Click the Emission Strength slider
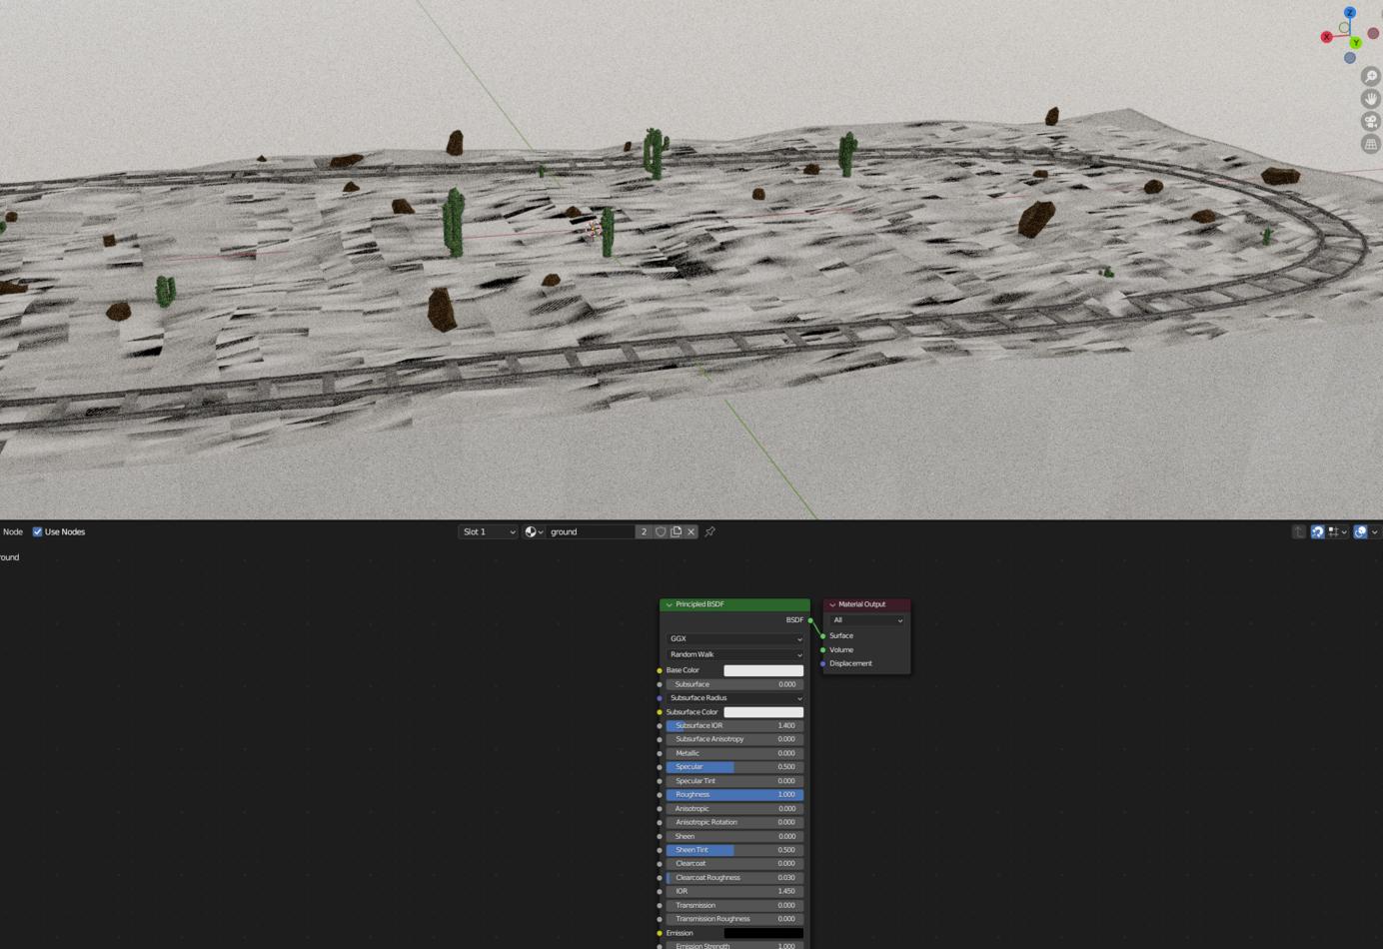 click(735, 945)
